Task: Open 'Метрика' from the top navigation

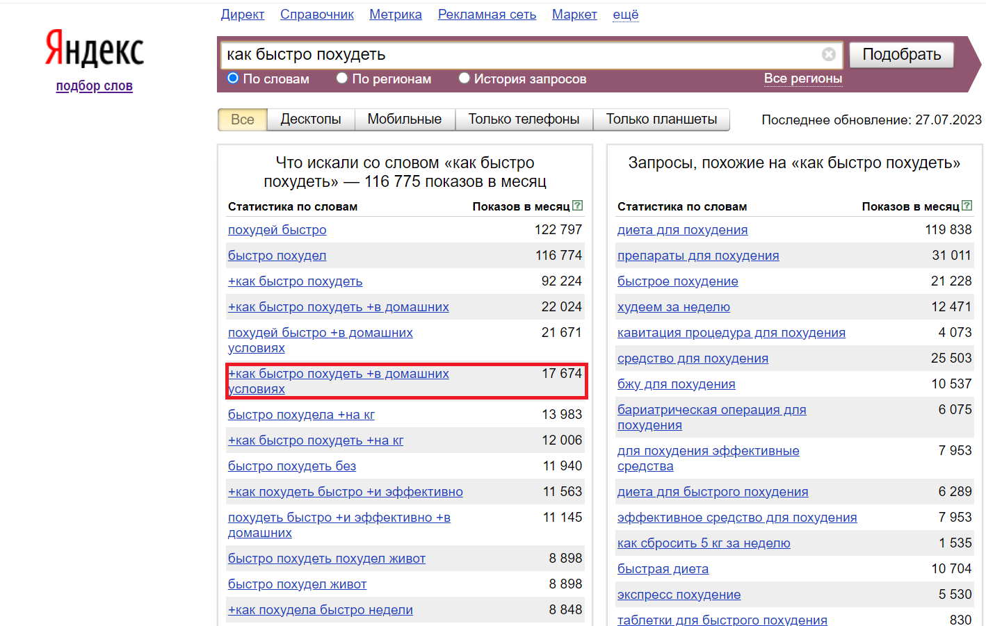Action: coord(396,15)
